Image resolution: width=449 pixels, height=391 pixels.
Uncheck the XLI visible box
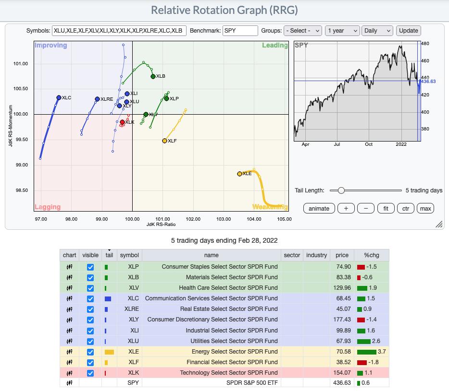tap(90, 331)
